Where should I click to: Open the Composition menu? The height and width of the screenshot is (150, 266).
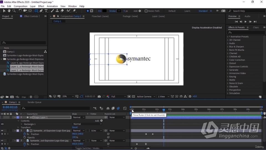click(x=21, y=6)
